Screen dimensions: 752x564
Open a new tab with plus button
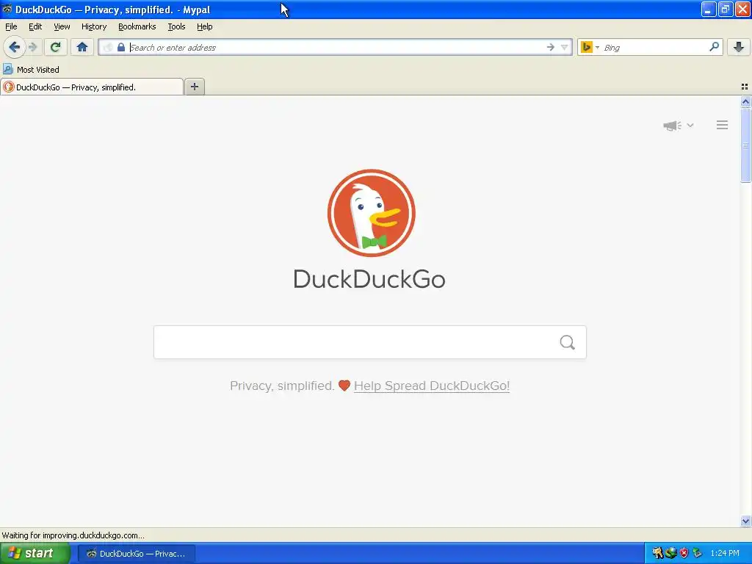(195, 87)
